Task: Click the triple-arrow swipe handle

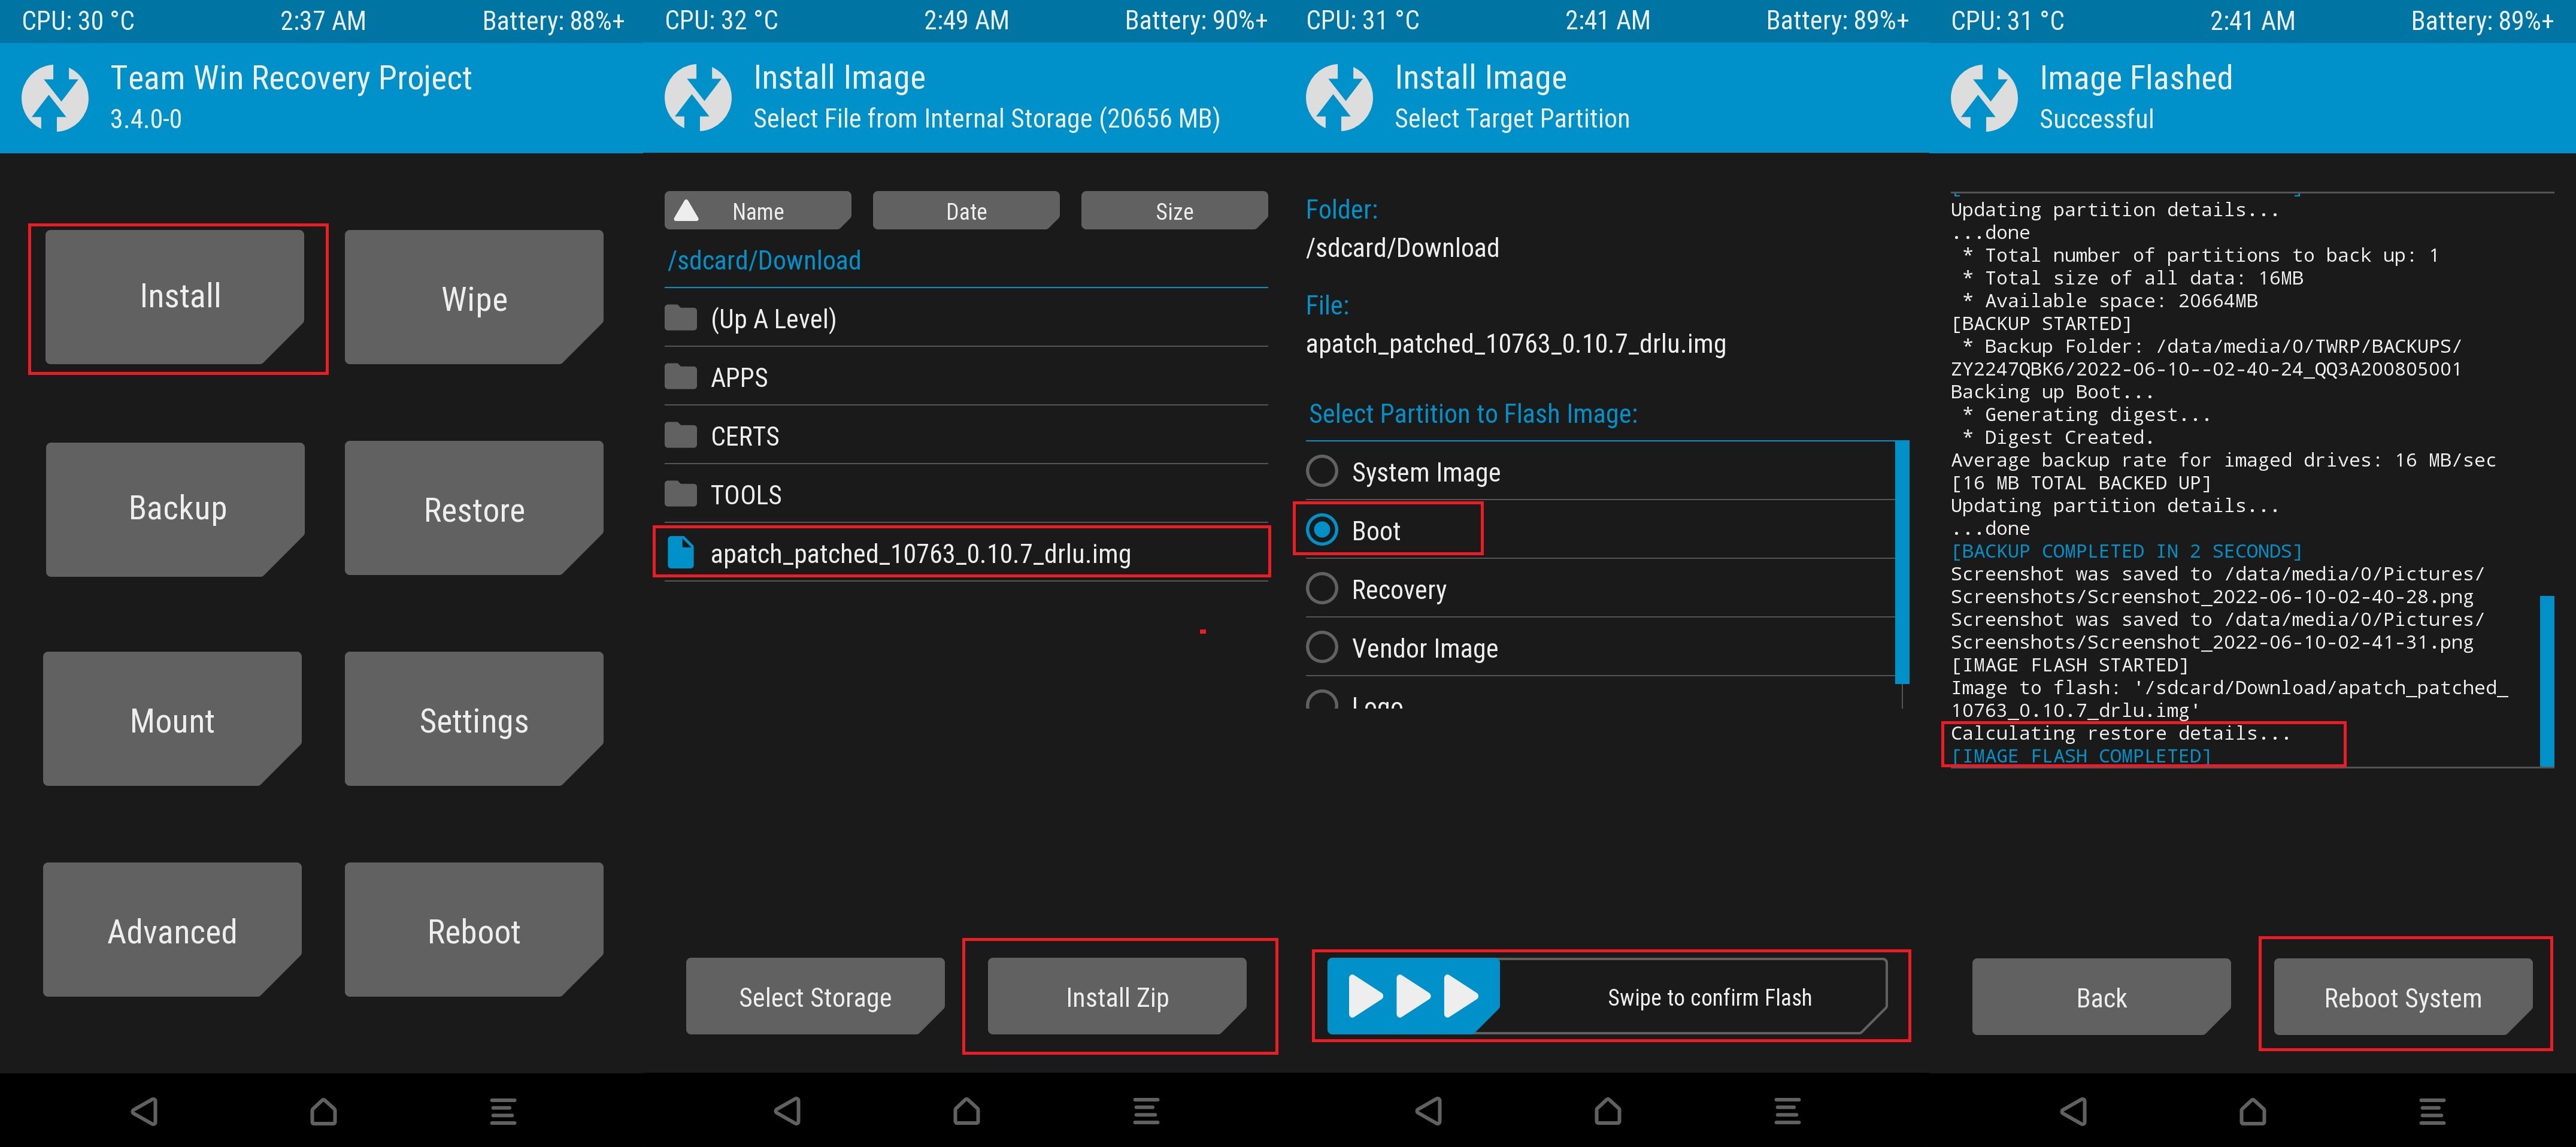Action: click(1413, 997)
